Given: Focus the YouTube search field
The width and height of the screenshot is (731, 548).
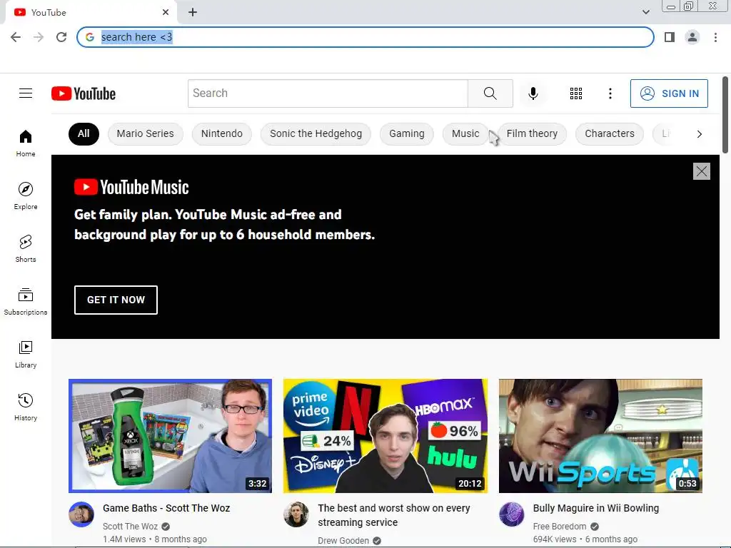Looking at the screenshot, I should (x=328, y=93).
